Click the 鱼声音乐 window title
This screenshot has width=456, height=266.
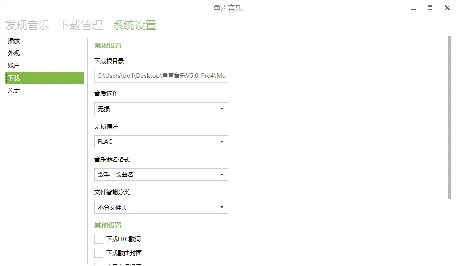click(x=228, y=8)
